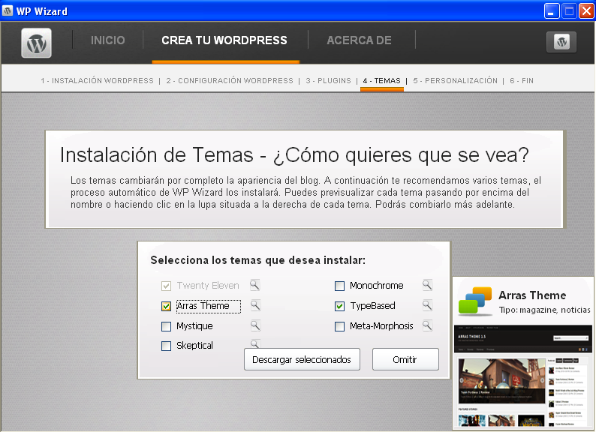Viewport: 596px width, 432px height.
Task: Preview Meta-Morphosis theme with magnifier icon
Action: point(428,325)
